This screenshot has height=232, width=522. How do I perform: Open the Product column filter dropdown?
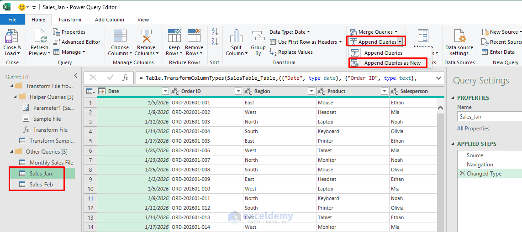pos(385,91)
